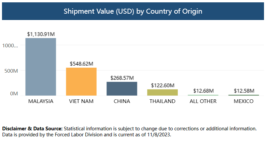267x142 pixels.
Task: Click the ALL OTHER category label
Action: pyautogui.click(x=203, y=101)
